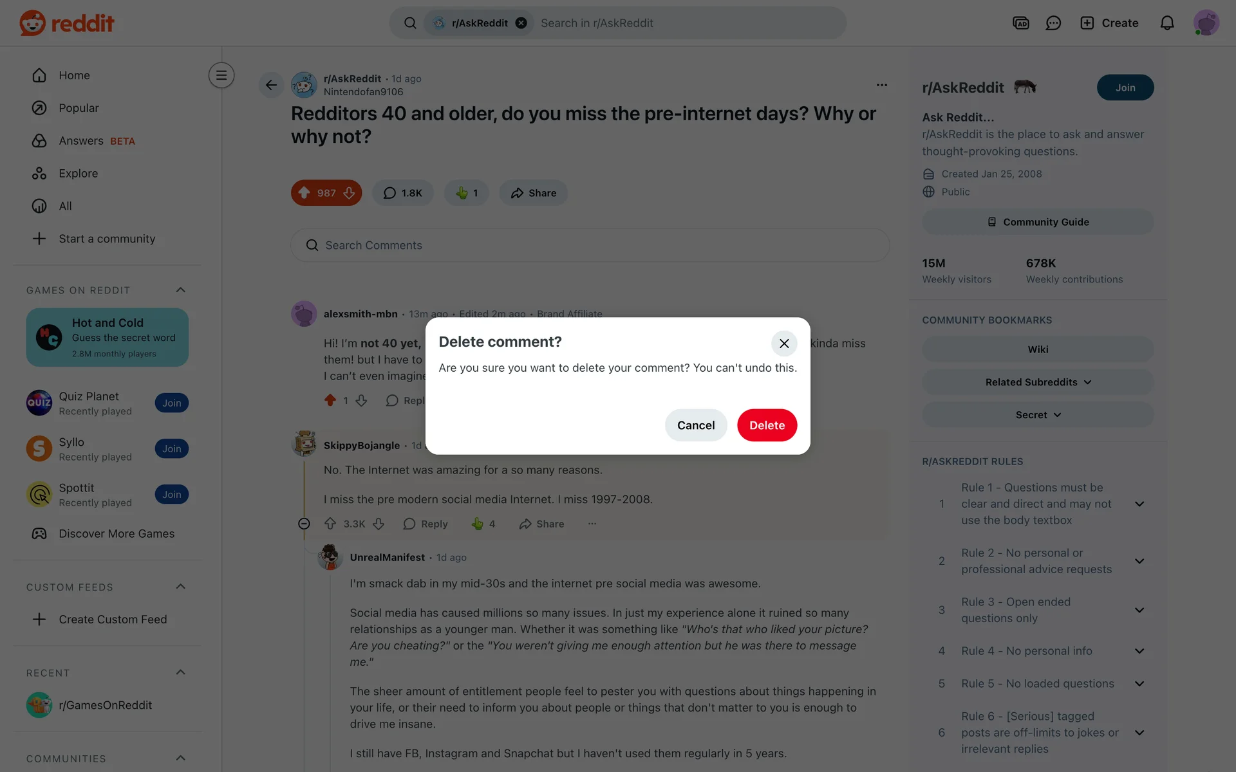This screenshot has width=1236, height=772.
Task: Cancel the delete comment dialog
Action: tap(696, 425)
